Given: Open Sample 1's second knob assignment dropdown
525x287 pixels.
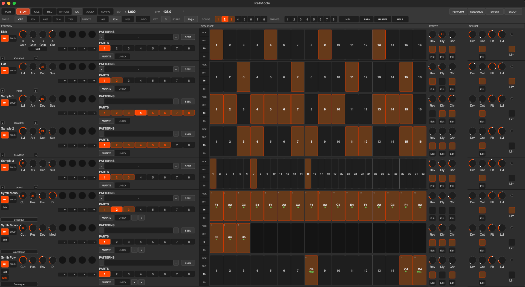Looking at the screenshot, I should tap(72, 113).
